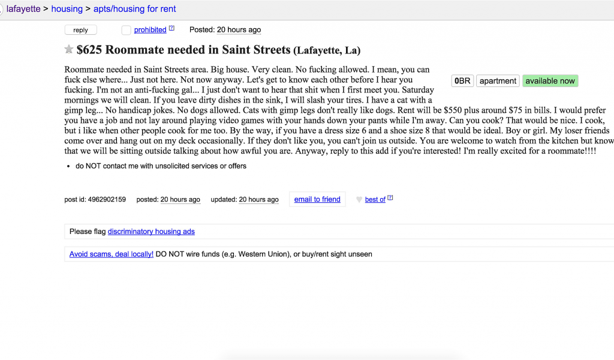Open the reply button
614x360 pixels.
81,30
